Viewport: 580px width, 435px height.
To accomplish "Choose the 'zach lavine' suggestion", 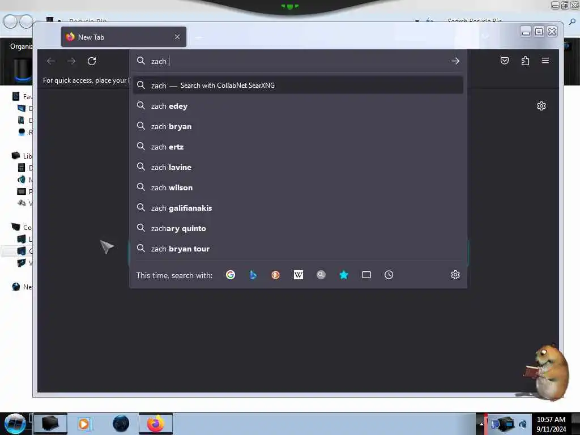I will click(298, 167).
